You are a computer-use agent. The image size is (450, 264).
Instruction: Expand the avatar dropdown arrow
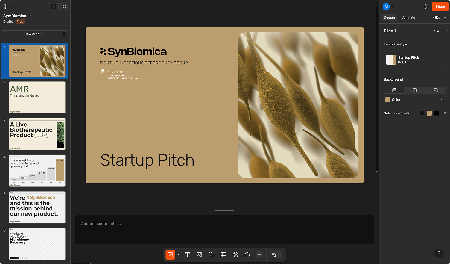pyautogui.click(x=393, y=7)
